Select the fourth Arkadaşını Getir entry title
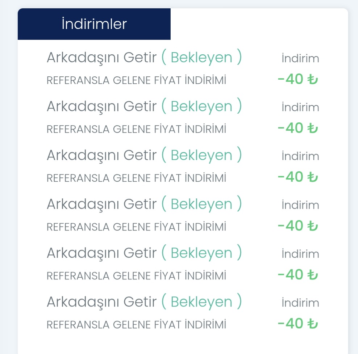The image size is (358, 354). coord(101,204)
